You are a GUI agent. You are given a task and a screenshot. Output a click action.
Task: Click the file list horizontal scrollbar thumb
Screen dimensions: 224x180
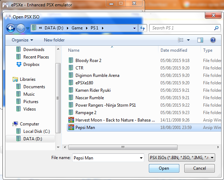(x=123, y=147)
